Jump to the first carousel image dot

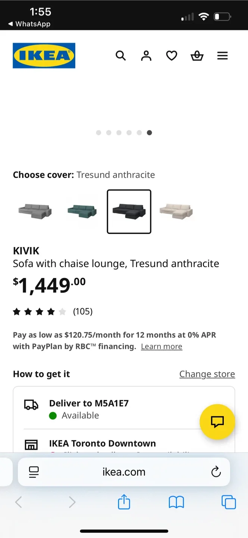tap(99, 133)
